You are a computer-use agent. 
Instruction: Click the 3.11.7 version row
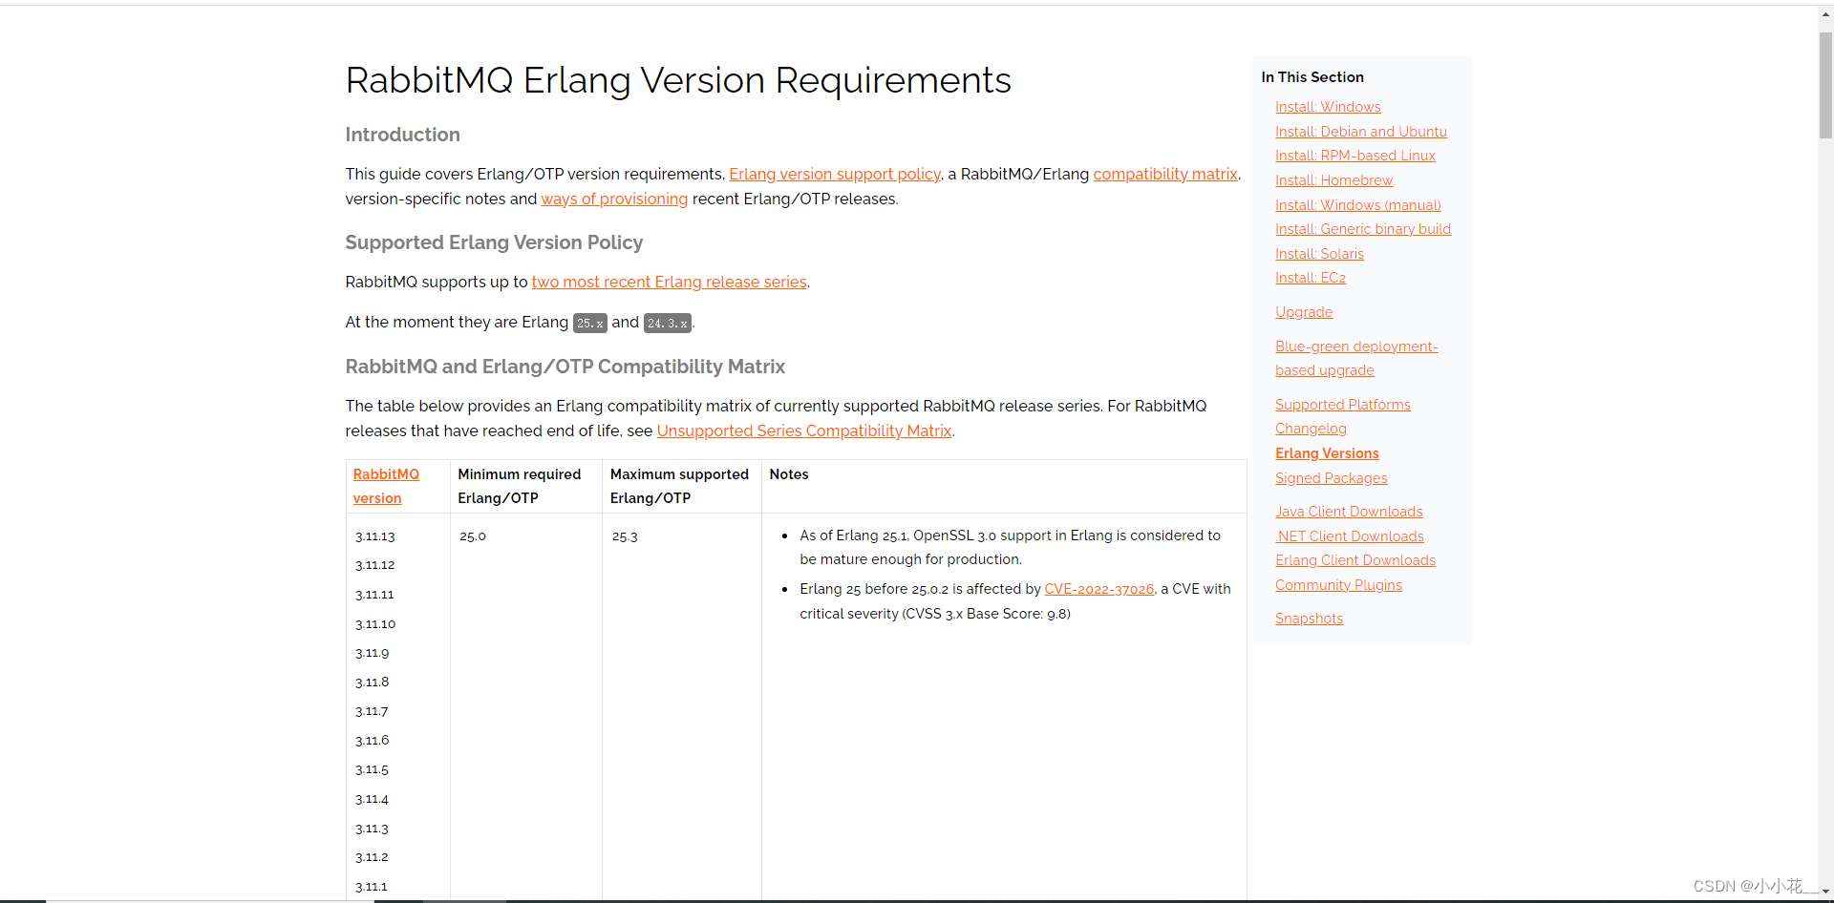[x=372, y=711]
